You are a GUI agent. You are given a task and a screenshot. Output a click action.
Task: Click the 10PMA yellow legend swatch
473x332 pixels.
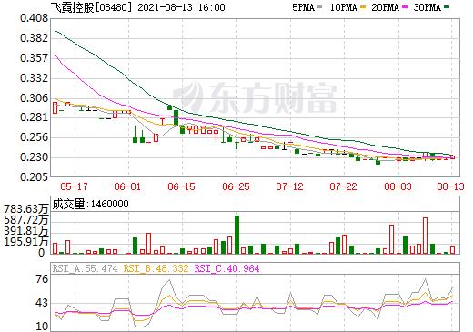tap(363, 6)
